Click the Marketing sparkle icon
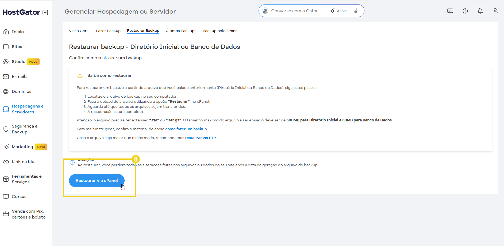Viewport: 504px width, 246px height. pos(6,147)
